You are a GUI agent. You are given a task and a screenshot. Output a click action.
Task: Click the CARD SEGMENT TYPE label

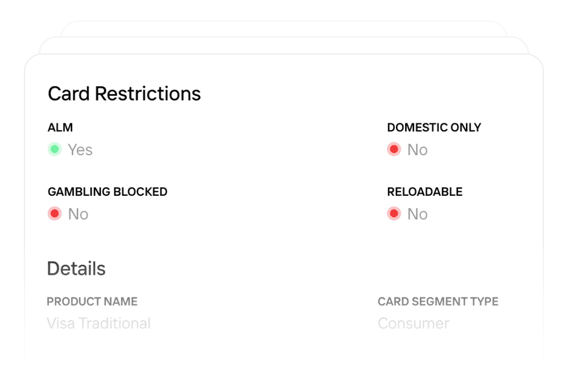(438, 301)
